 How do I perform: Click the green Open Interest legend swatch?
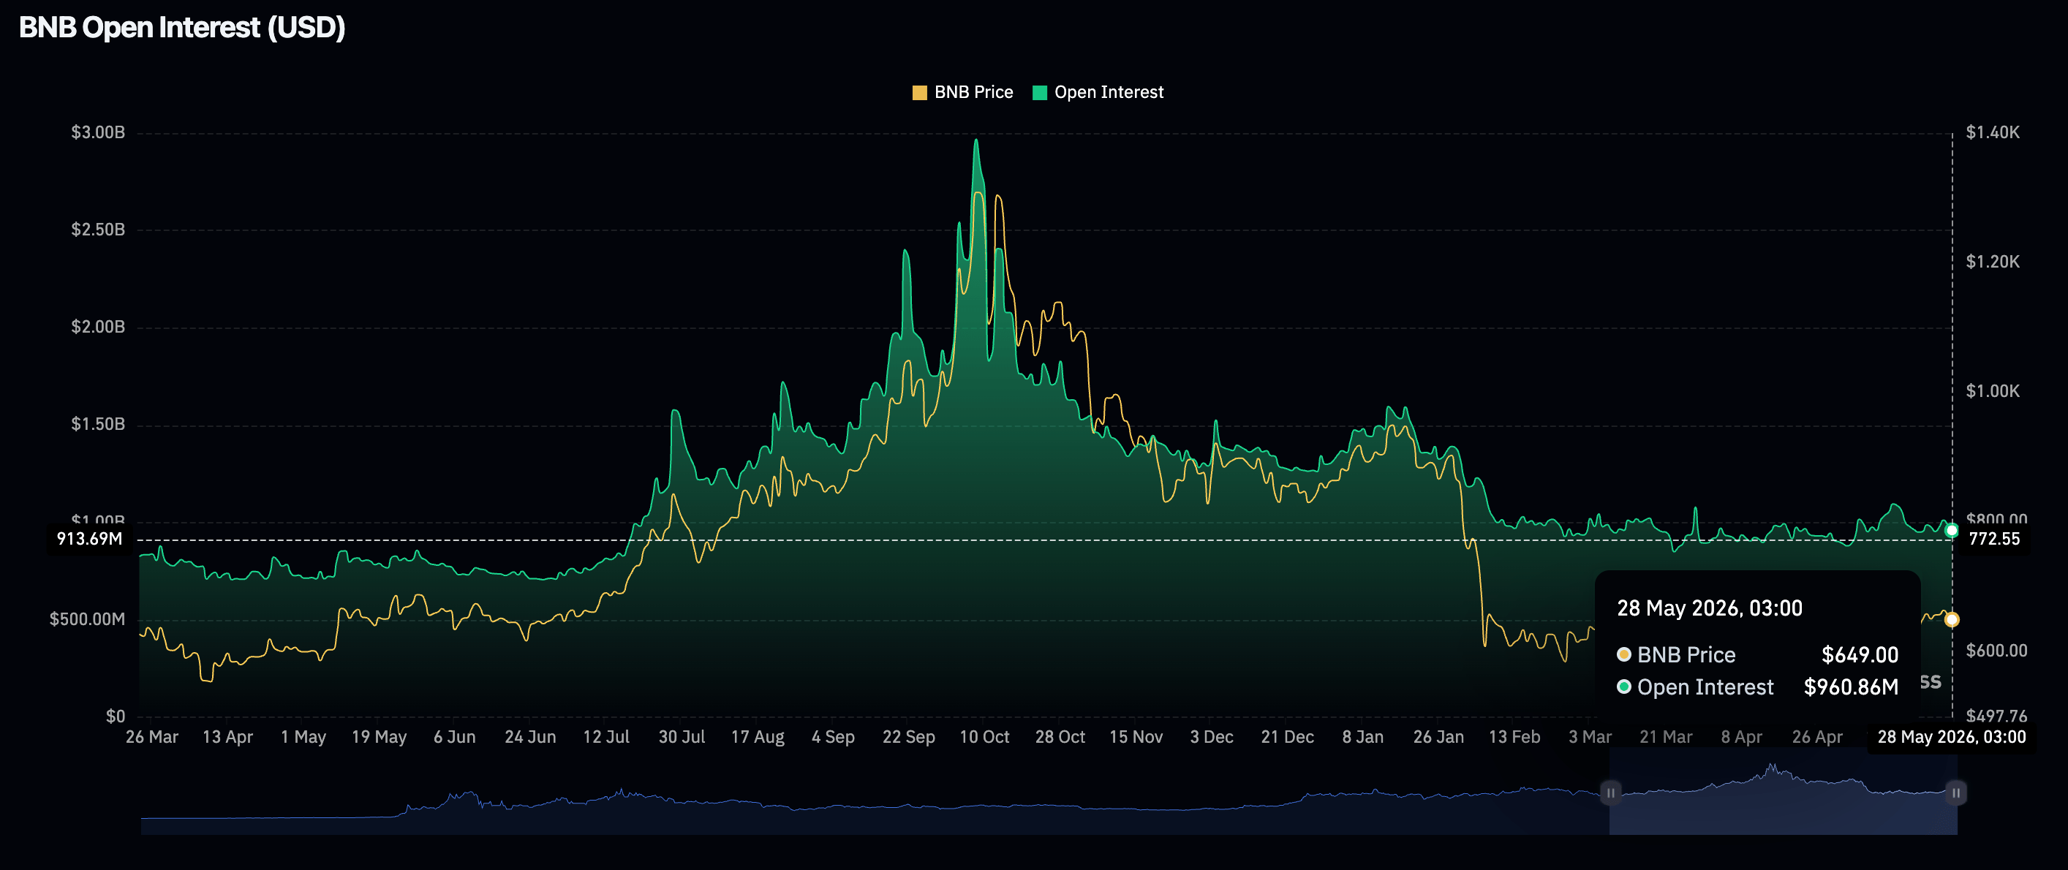click(1039, 92)
